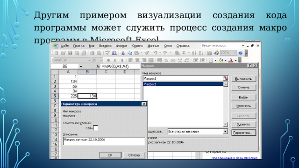Align text left icon
This screenshot has width=299, height=168.
coord(130,60)
